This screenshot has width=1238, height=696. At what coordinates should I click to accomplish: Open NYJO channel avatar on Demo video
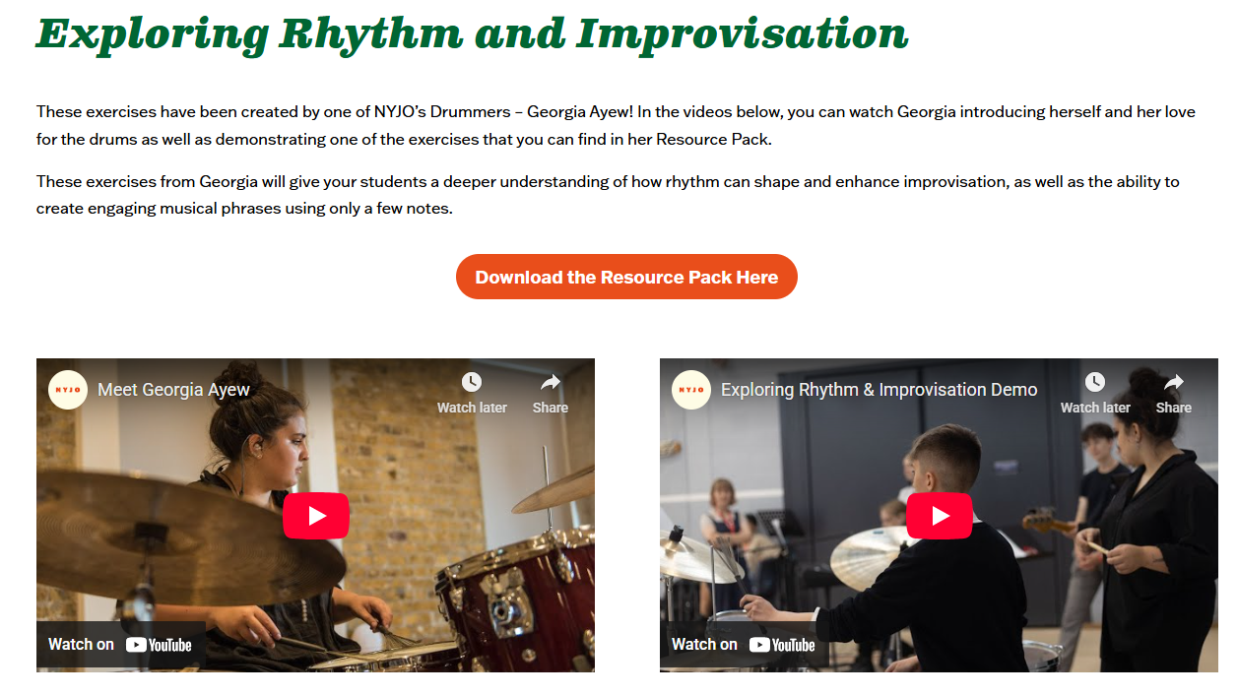tap(691, 390)
